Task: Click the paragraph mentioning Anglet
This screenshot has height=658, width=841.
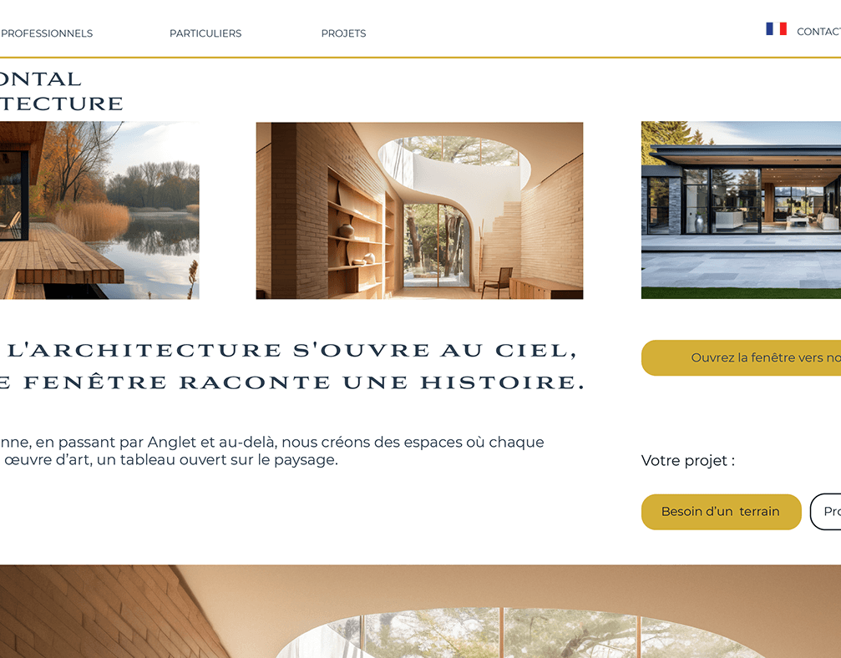Action: coord(272,450)
